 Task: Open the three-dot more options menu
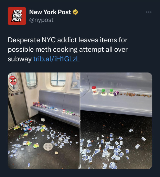pyautogui.click(x=149, y=12)
